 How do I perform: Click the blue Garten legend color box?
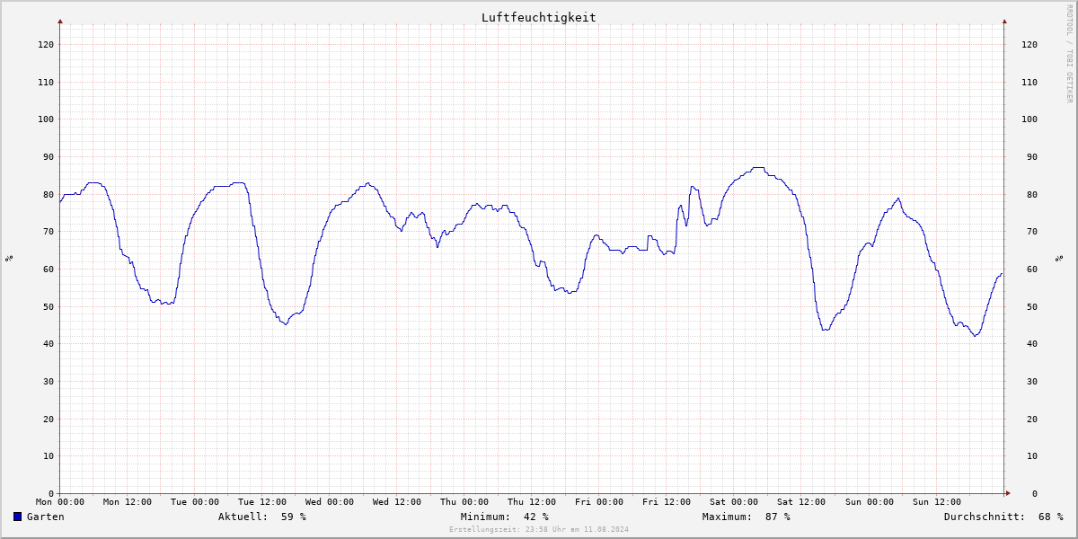[18, 517]
